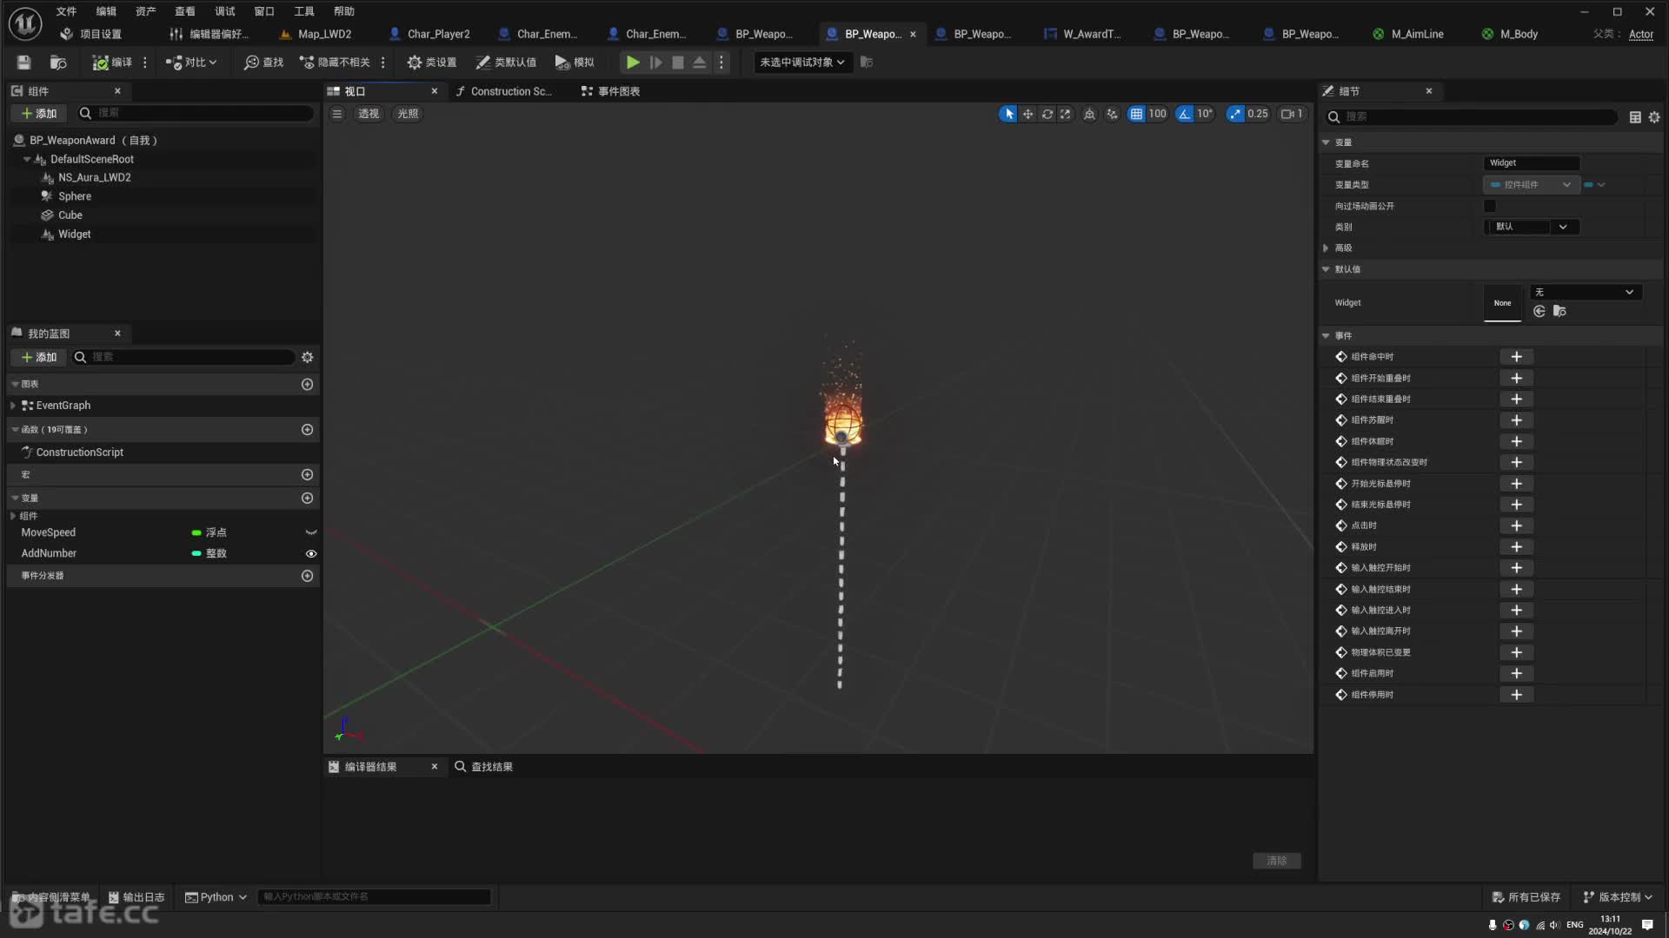Add new item in My Blueprint panel

tap(39, 358)
